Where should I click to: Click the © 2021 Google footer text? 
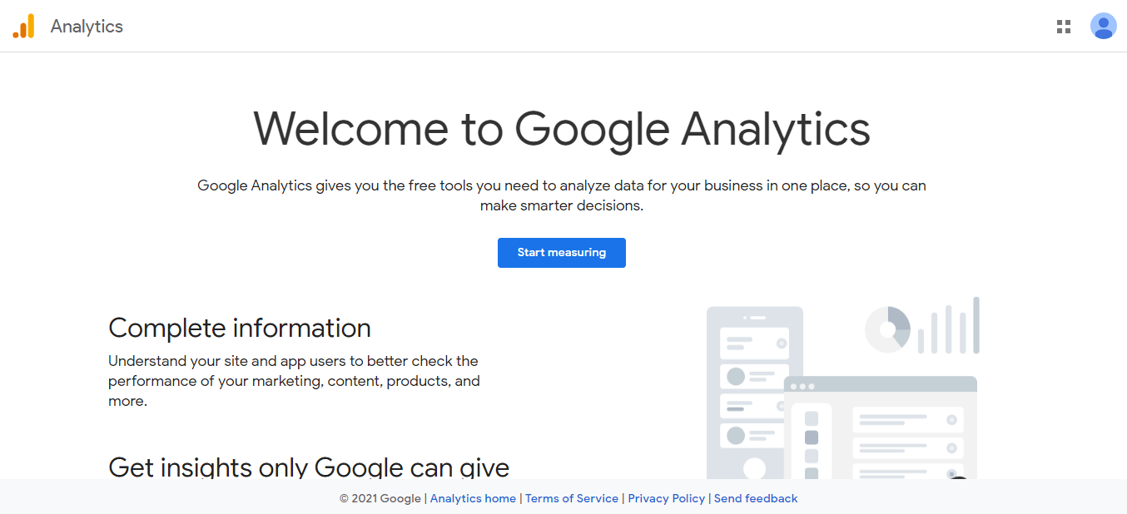[380, 498]
